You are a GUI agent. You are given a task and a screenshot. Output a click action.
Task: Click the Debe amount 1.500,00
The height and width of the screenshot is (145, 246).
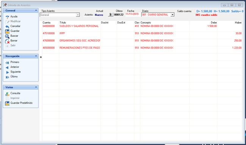click(212, 26)
